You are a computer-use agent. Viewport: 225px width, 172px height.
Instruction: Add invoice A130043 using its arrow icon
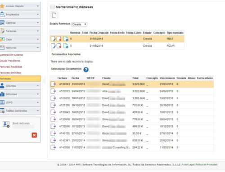(x=53, y=112)
